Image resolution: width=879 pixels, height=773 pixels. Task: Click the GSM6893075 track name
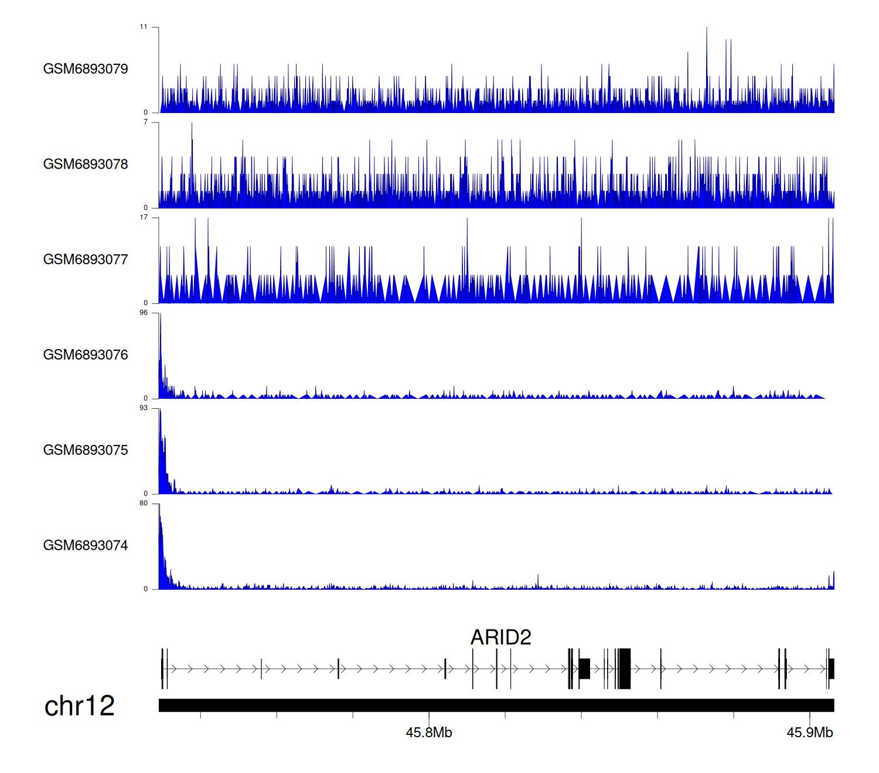point(86,450)
